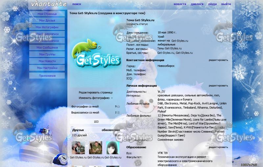Go to Мои Друзья in sidebar
Screen dimensions: 263x167
tap(47, 20)
